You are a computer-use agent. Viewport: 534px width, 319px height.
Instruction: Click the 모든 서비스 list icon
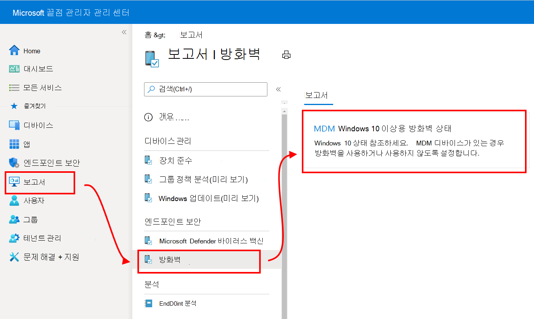[14, 88]
